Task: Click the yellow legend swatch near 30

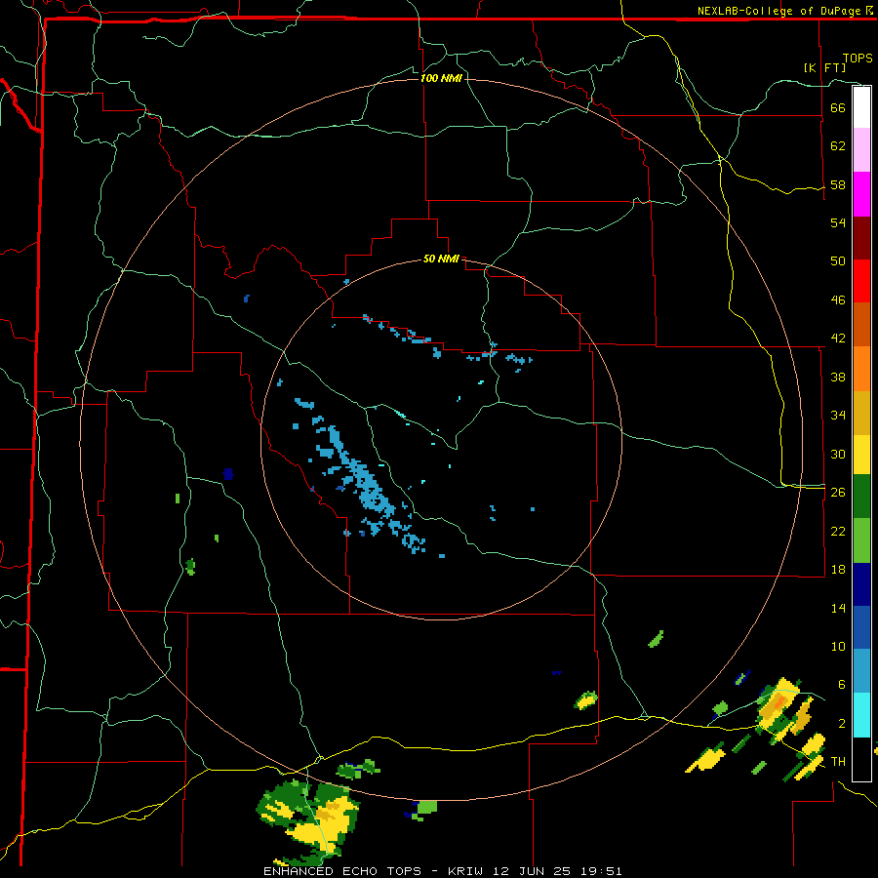Action: tap(861, 455)
